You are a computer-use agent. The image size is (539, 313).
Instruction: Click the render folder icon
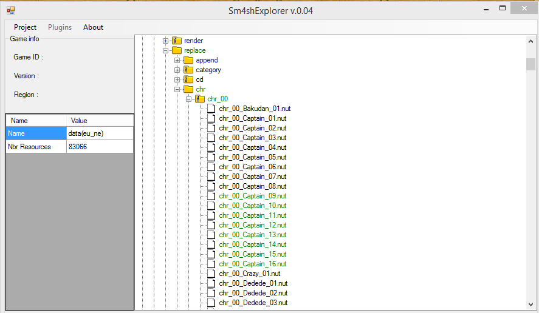[177, 41]
